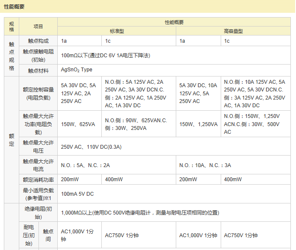Viewport: 296px width, 250px height.
Task: Select the 标准型 column header
Action: (x=117, y=31)
